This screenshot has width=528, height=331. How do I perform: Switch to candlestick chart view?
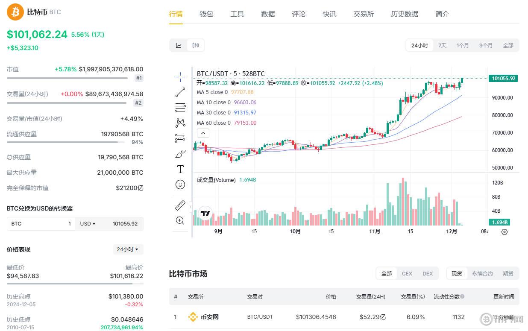[196, 45]
